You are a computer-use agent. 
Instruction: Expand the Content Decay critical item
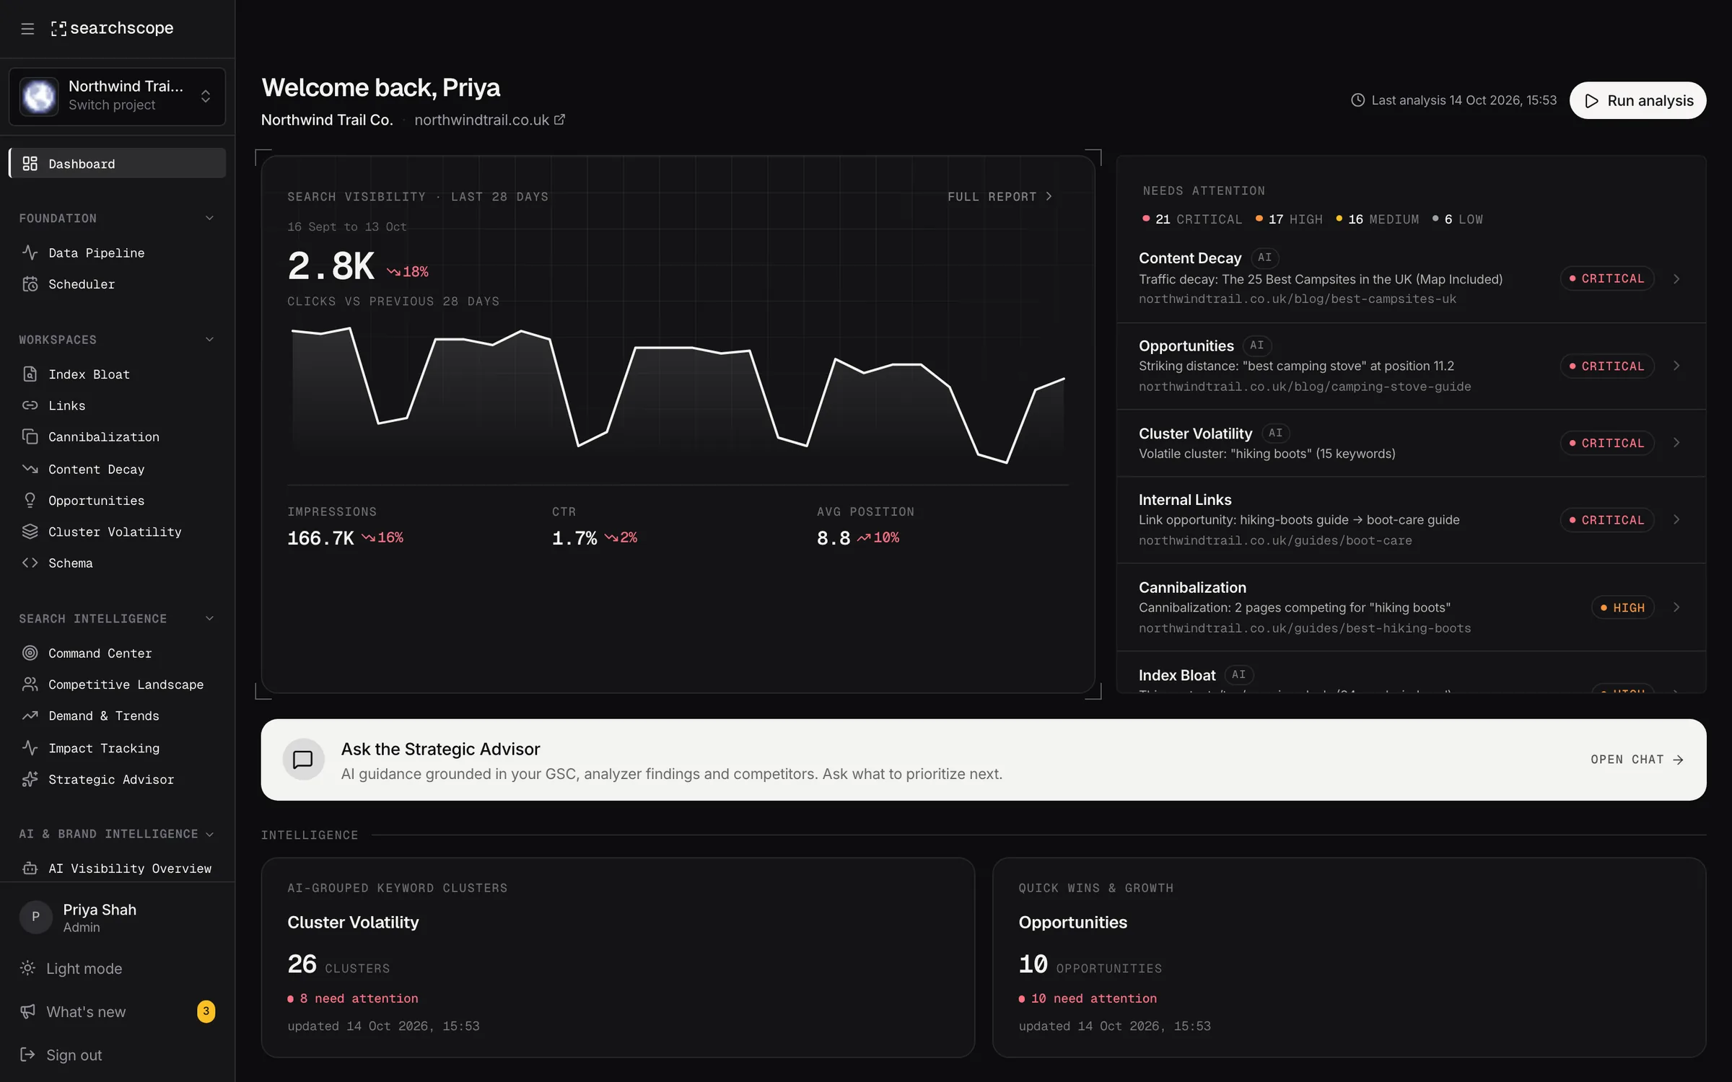click(1411, 278)
